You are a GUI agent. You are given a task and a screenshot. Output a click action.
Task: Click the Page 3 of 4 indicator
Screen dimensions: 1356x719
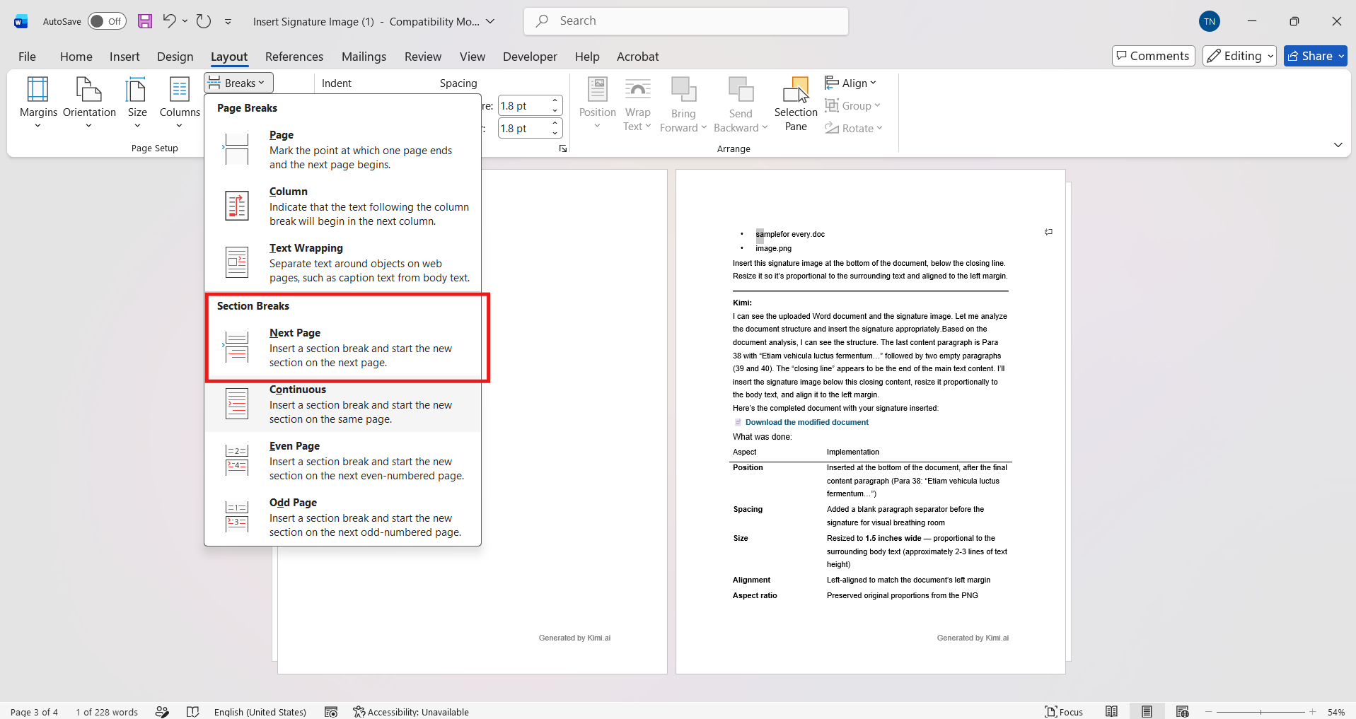pos(34,712)
